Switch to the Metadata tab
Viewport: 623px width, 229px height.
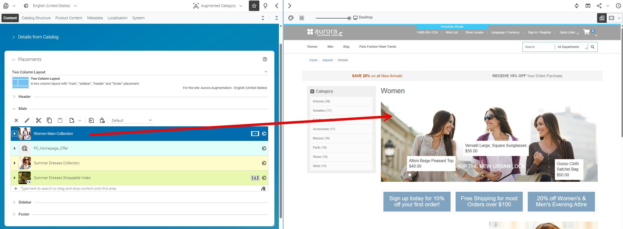pos(95,18)
